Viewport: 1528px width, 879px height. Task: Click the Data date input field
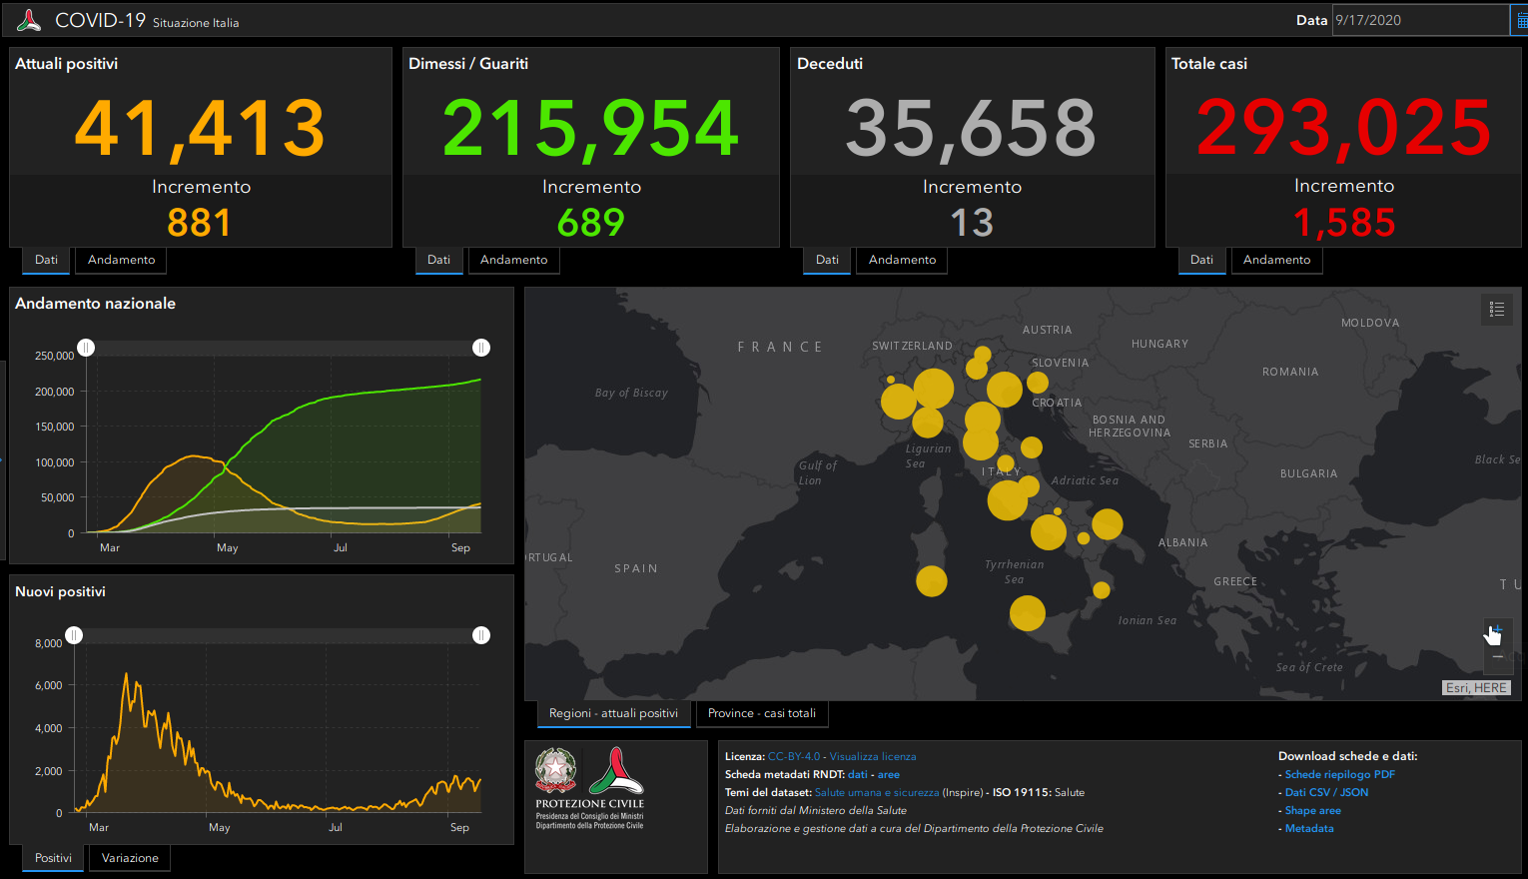(1418, 20)
